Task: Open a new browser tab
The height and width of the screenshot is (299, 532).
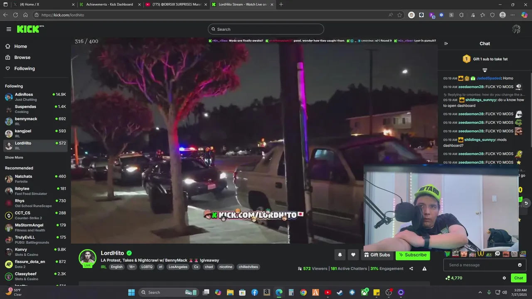Action: click(281, 5)
